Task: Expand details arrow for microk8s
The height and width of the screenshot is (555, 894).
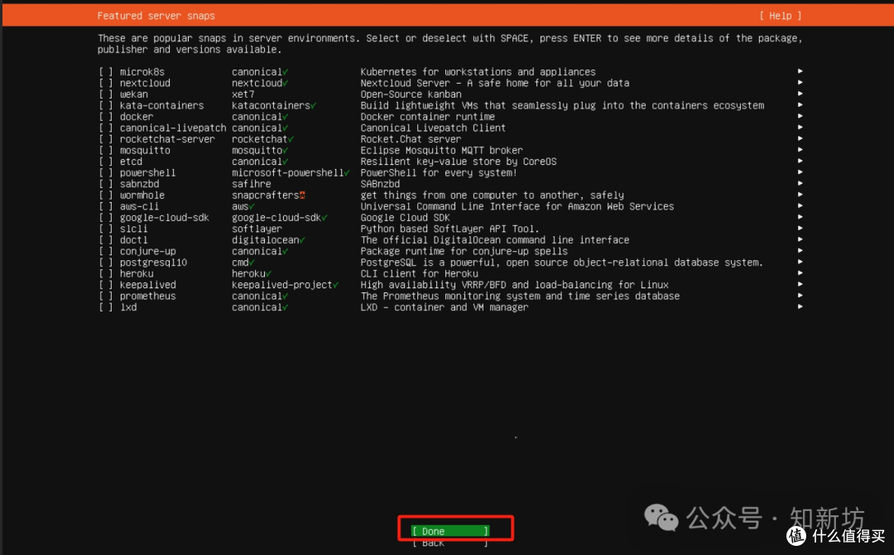Action: pyautogui.click(x=799, y=71)
